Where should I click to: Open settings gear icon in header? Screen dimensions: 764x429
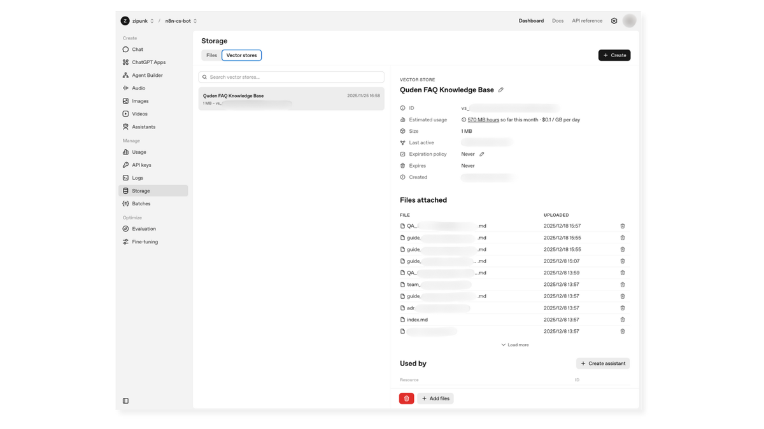pyautogui.click(x=614, y=21)
